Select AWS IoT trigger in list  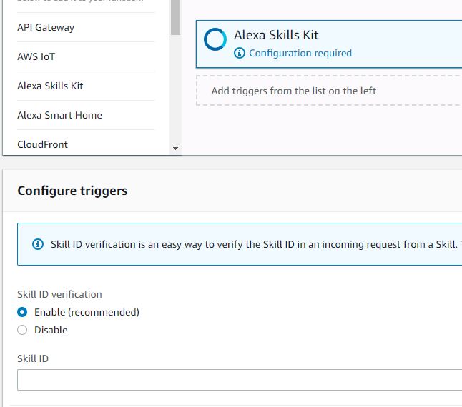click(36, 56)
